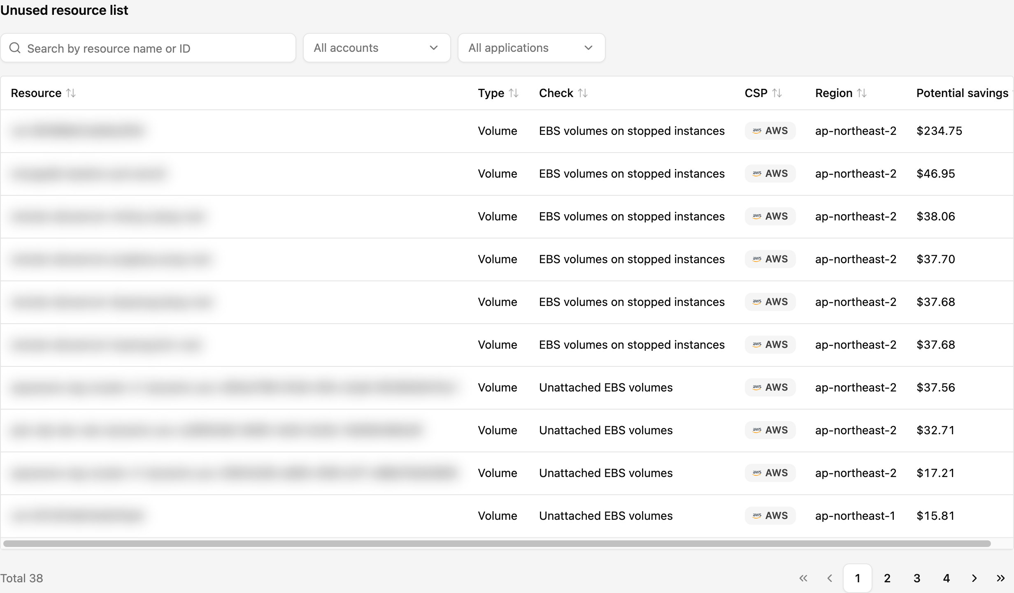Select the ap-northeast-1 volume row
Image resolution: width=1014 pixels, height=593 pixels.
[x=507, y=516]
